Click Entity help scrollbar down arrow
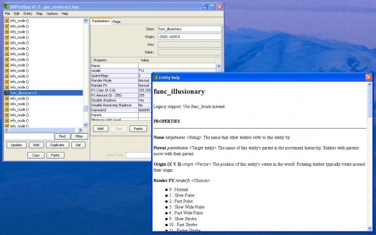This screenshot has width=376, height=235. [369, 228]
